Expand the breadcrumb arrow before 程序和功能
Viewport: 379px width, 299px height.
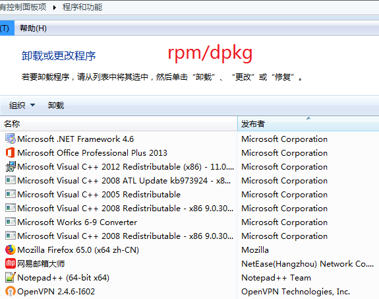click(55, 7)
